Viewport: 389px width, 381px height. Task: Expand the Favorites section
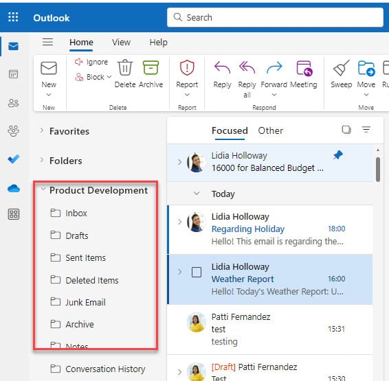42,130
